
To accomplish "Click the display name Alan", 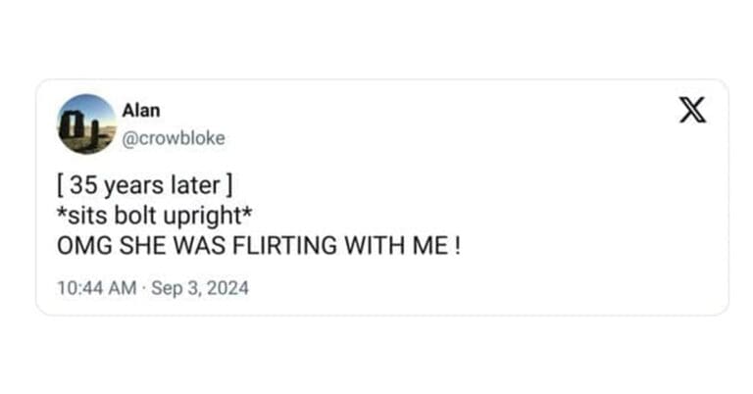I will [140, 111].
